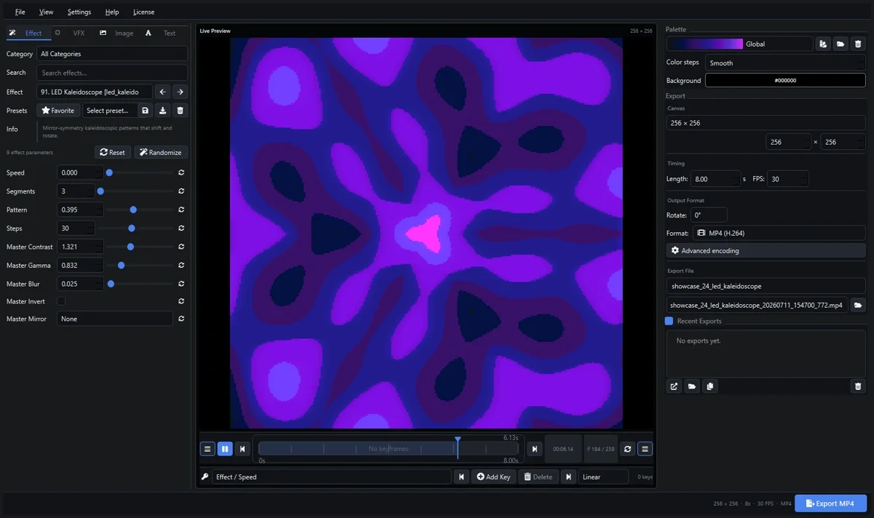Jump to the next keyframe
The image size is (874, 518).
pyautogui.click(x=569, y=477)
